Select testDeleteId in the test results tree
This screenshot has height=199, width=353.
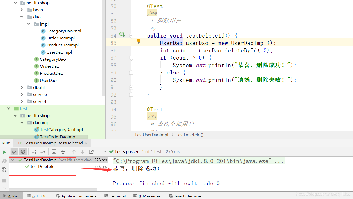pos(43,167)
